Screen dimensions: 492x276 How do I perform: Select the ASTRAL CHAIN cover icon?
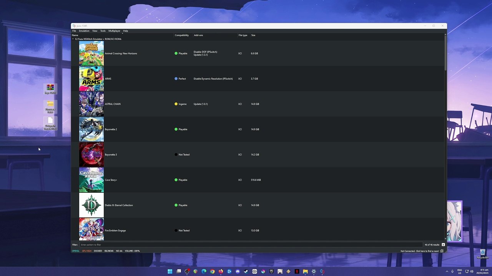[x=91, y=104]
